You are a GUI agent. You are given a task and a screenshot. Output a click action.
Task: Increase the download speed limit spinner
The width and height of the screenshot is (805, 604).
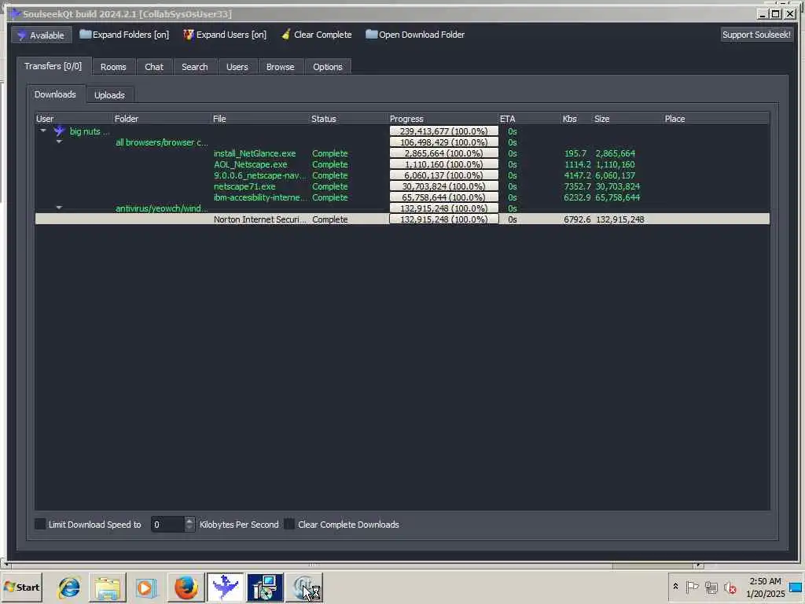click(189, 521)
